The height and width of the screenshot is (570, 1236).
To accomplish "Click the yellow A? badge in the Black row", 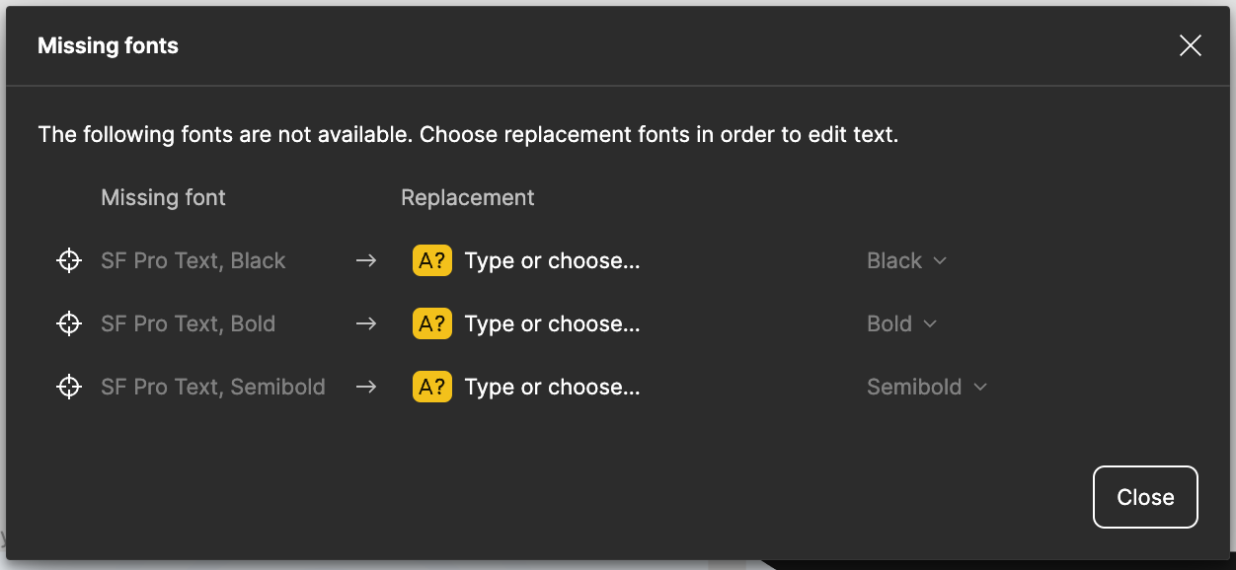I will [432, 260].
